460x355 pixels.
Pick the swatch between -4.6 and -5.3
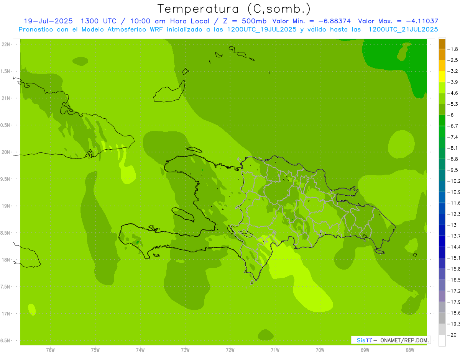(442, 98)
